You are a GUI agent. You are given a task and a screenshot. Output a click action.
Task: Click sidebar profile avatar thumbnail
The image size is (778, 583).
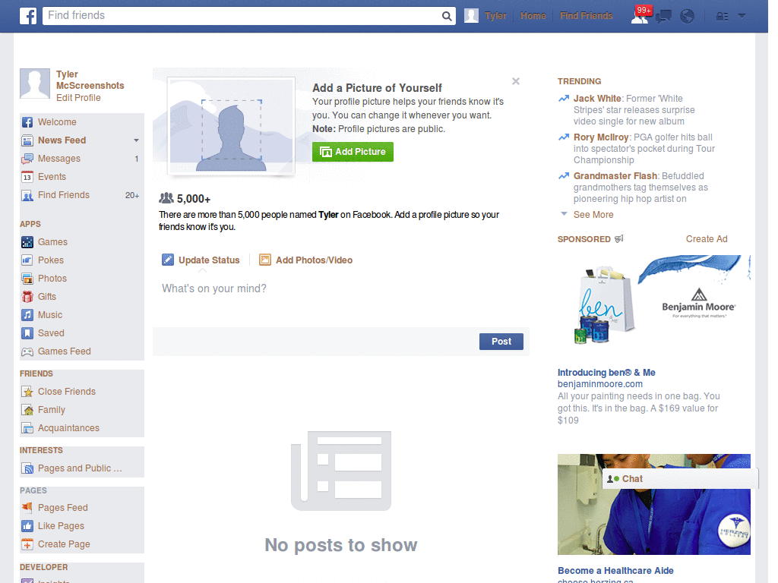tap(35, 84)
